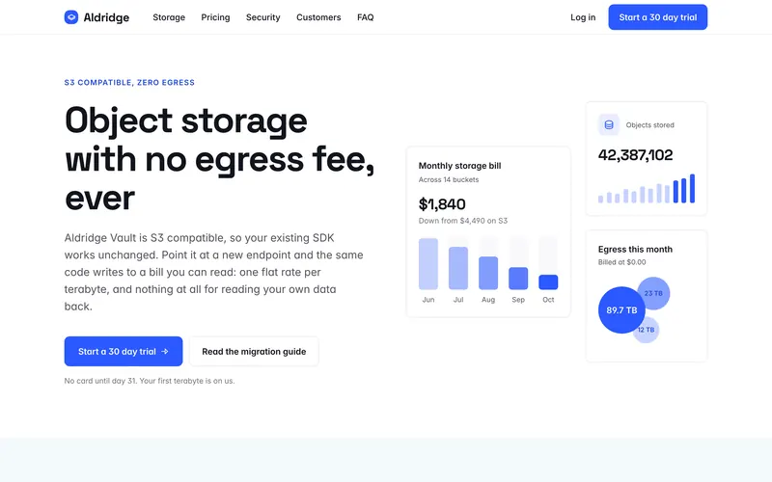
Task: Click Monthly storage bill heading
Action: pyautogui.click(x=460, y=166)
